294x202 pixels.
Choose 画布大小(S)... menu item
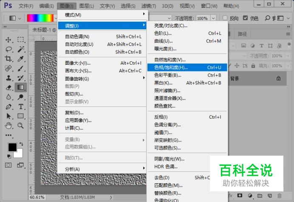(x=102, y=71)
